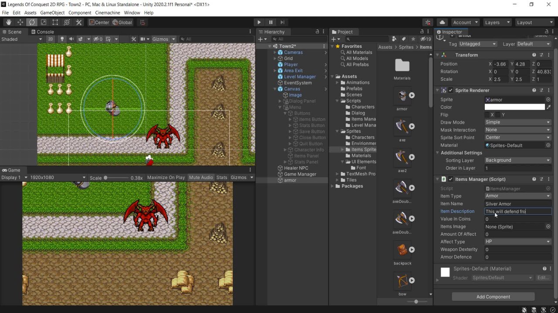Screen dimensions: 558x313
Task: Toggle Items Manager script checkbox
Action: tap(451, 179)
